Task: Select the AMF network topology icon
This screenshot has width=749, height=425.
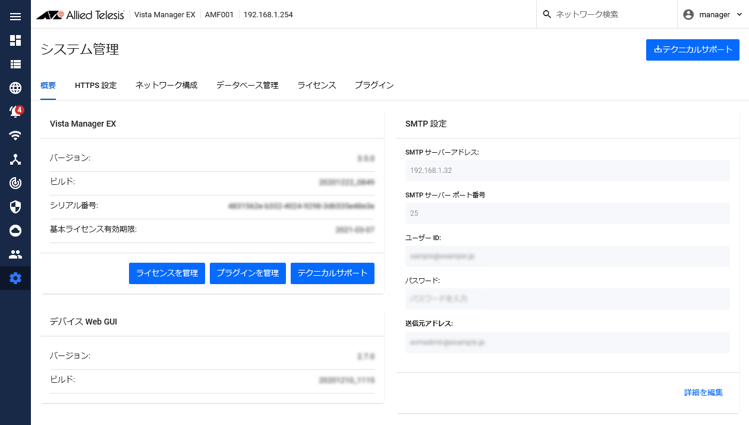Action: pos(15,159)
